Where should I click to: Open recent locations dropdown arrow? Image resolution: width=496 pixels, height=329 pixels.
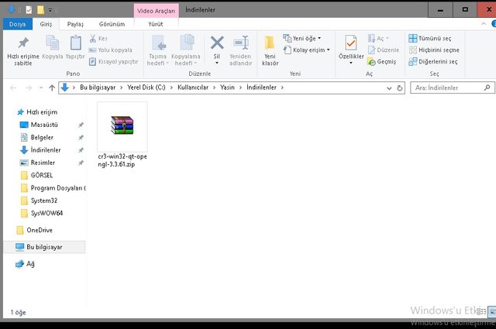[x=41, y=87]
